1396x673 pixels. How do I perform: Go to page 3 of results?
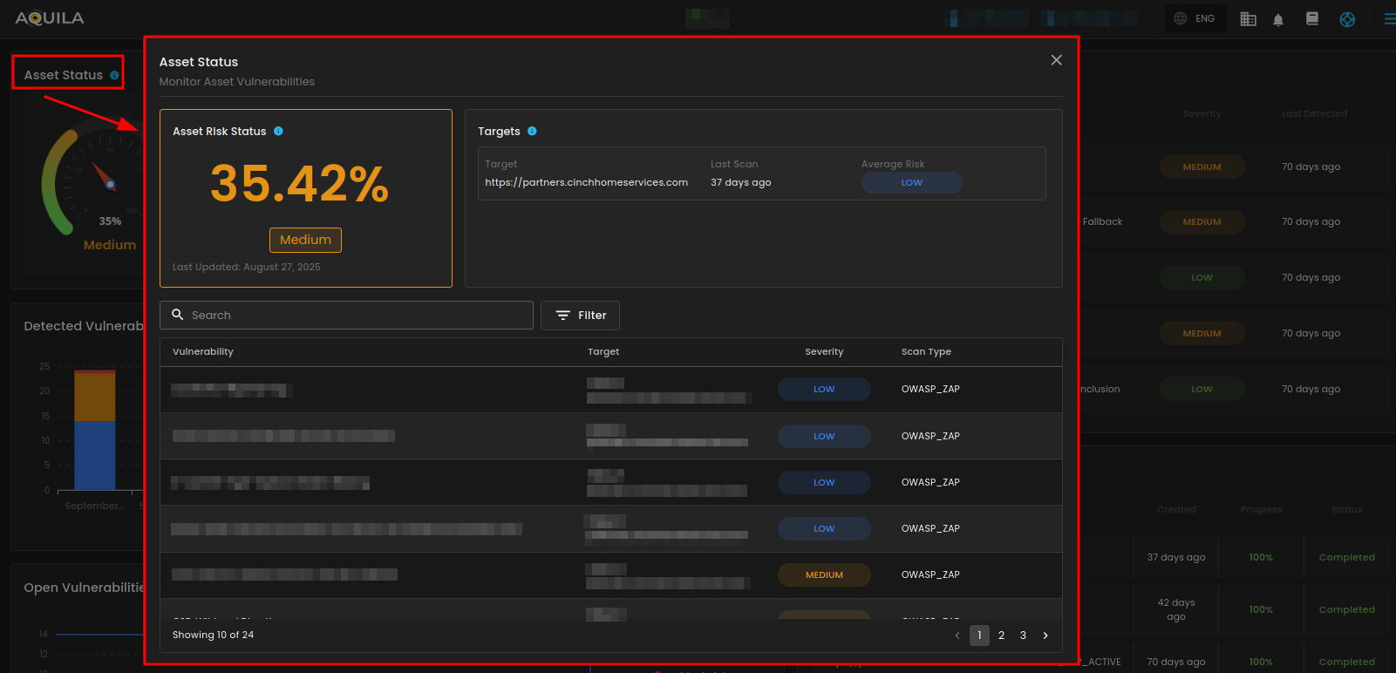click(1023, 636)
